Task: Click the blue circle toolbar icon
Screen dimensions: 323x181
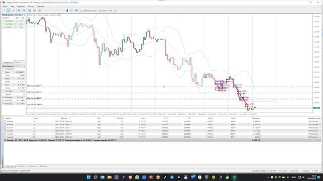Action: tap(30, 11)
